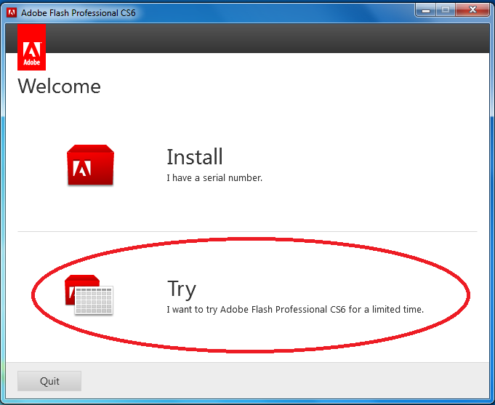
Task: Click the Try calendar box icon
Action: pos(89,294)
